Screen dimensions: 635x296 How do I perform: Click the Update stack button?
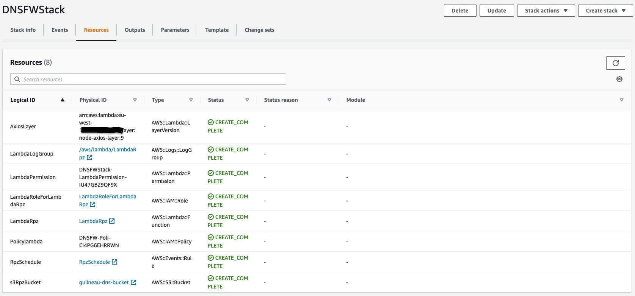click(x=497, y=11)
